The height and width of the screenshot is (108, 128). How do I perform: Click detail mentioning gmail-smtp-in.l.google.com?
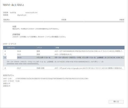pyautogui.click(x=89, y=68)
